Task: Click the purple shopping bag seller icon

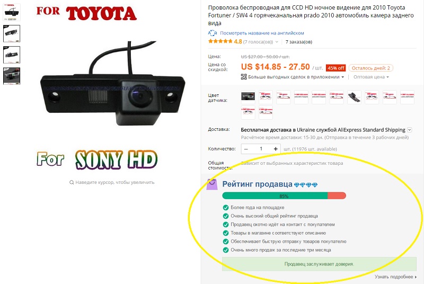Action: (212, 184)
